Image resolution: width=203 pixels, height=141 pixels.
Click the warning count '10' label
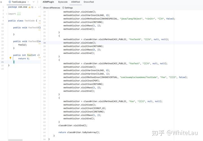32,7
